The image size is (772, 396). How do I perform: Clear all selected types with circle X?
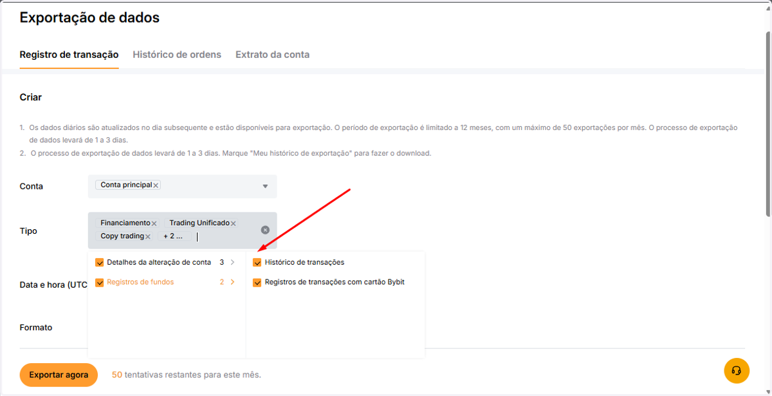(x=265, y=230)
